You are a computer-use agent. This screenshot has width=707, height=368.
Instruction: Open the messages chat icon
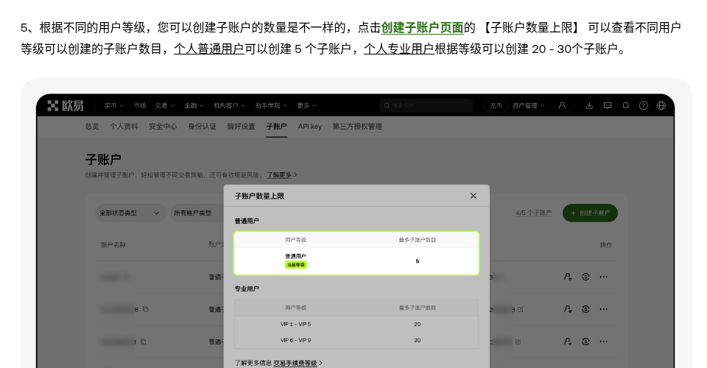coord(608,105)
